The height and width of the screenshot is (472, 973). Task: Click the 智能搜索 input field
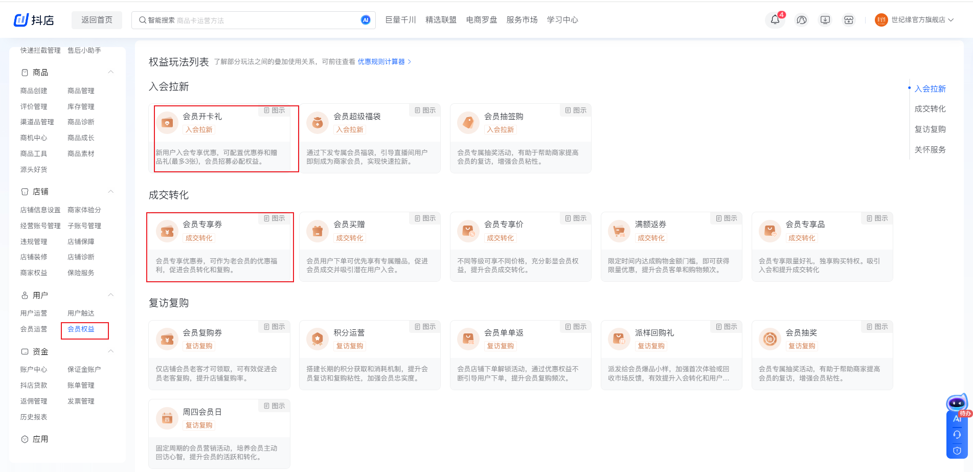point(251,20)
